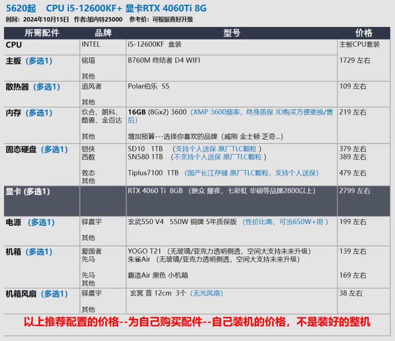Click the 'RTX 4060 Ti 8GB' model text
Image resolution: width=395 pixels, height=341 pixels.
click(x=155, y=191)
